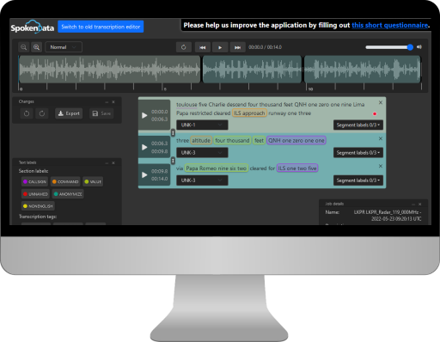Open the UNK-1 speaker dropdown
Viewport: 440px width, 342px height.
tap(202, 125)
